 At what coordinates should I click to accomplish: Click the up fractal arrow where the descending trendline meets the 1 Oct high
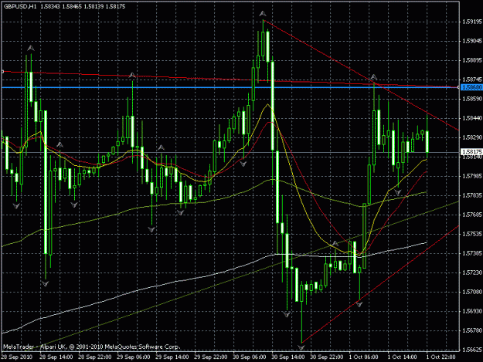[x=373, y=77]
